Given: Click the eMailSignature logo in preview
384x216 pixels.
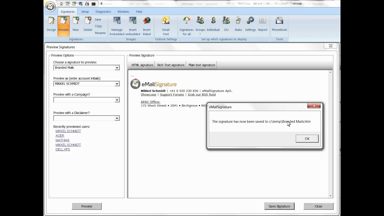Looking at the screenshot, I should (154, 84).
